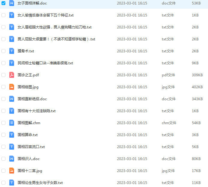Tick the 面相痣图.jpg checkbox
Screen dimensions: 208x187
(x=4, y=87)
